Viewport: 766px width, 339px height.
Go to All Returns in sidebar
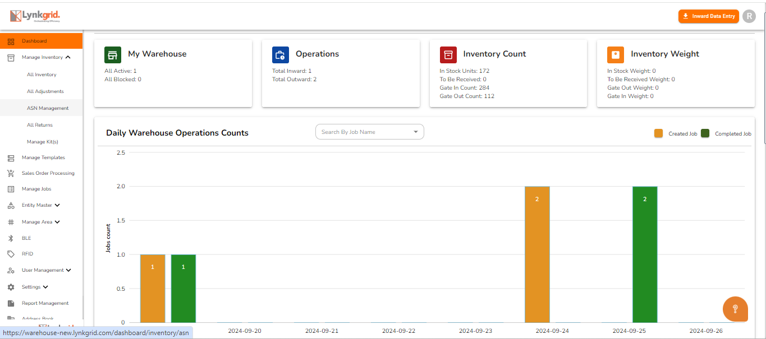[x=40, y=125]
